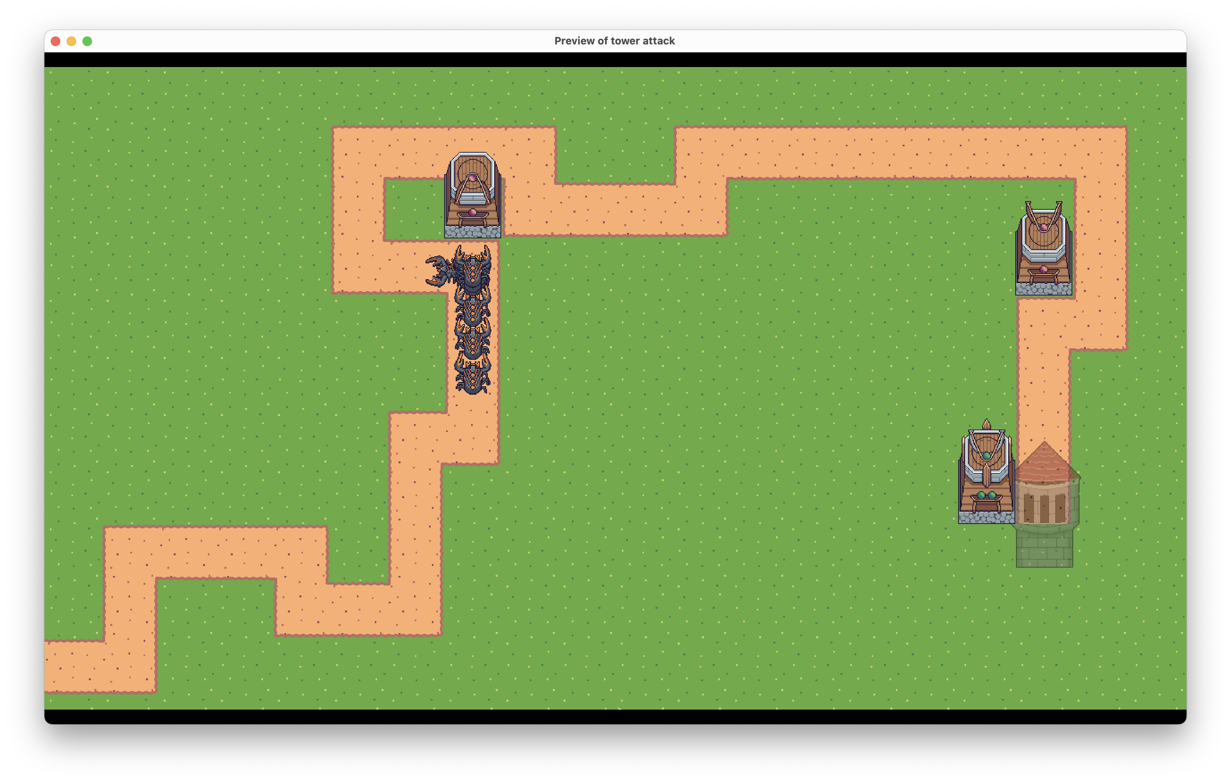Viewport: 1231px width, 783px height.
Task: Click the green orbs on upgraded tower's bench
Action: [986, 495]
